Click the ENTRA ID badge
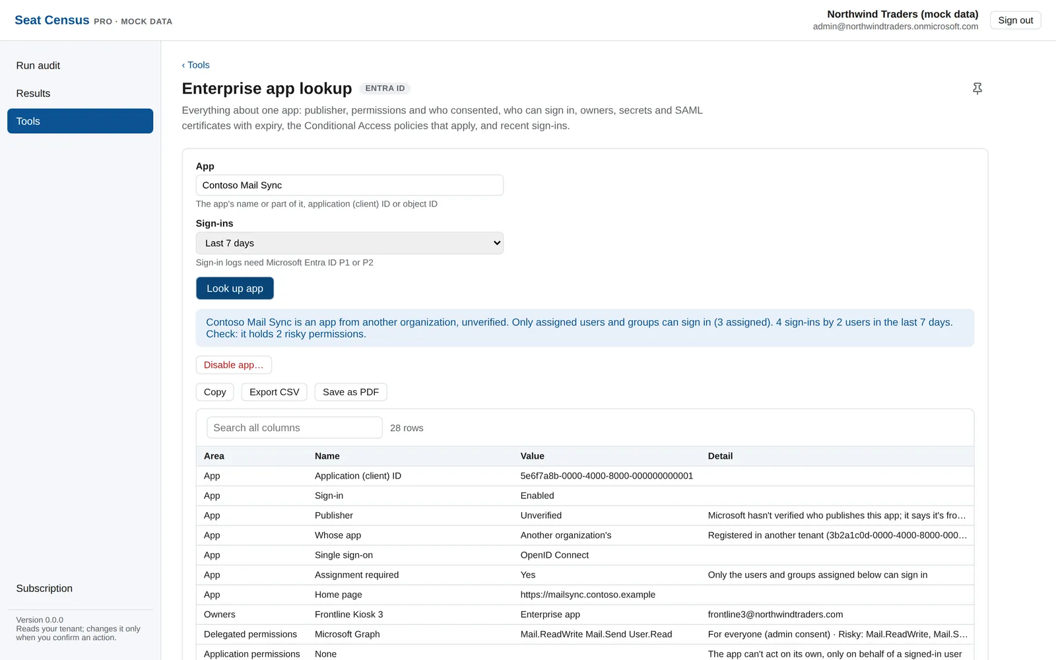Viewport: 1056px width, 660px height. pyautogui.click(x=385, y=88)
